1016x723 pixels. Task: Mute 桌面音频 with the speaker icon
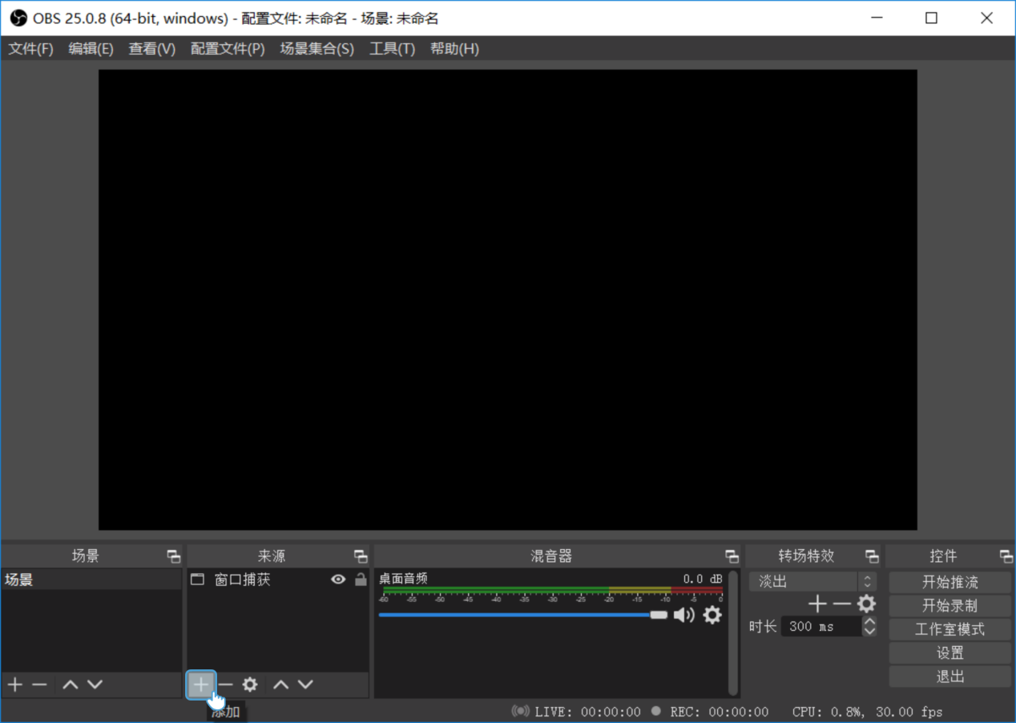tap(683, 615)
